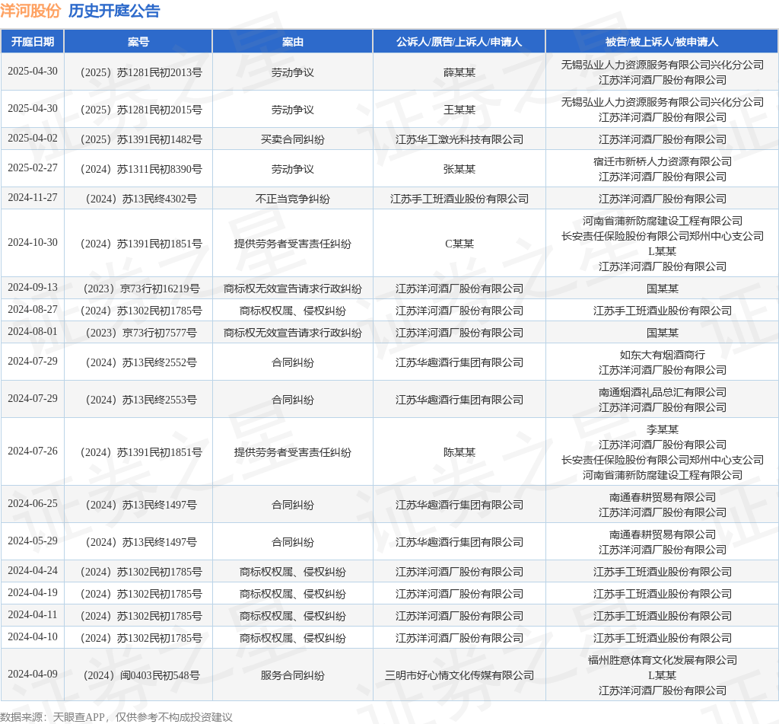Click the date 2024-04-24
The width and height of the screenshot is (779, 724).
pos(32,571)
